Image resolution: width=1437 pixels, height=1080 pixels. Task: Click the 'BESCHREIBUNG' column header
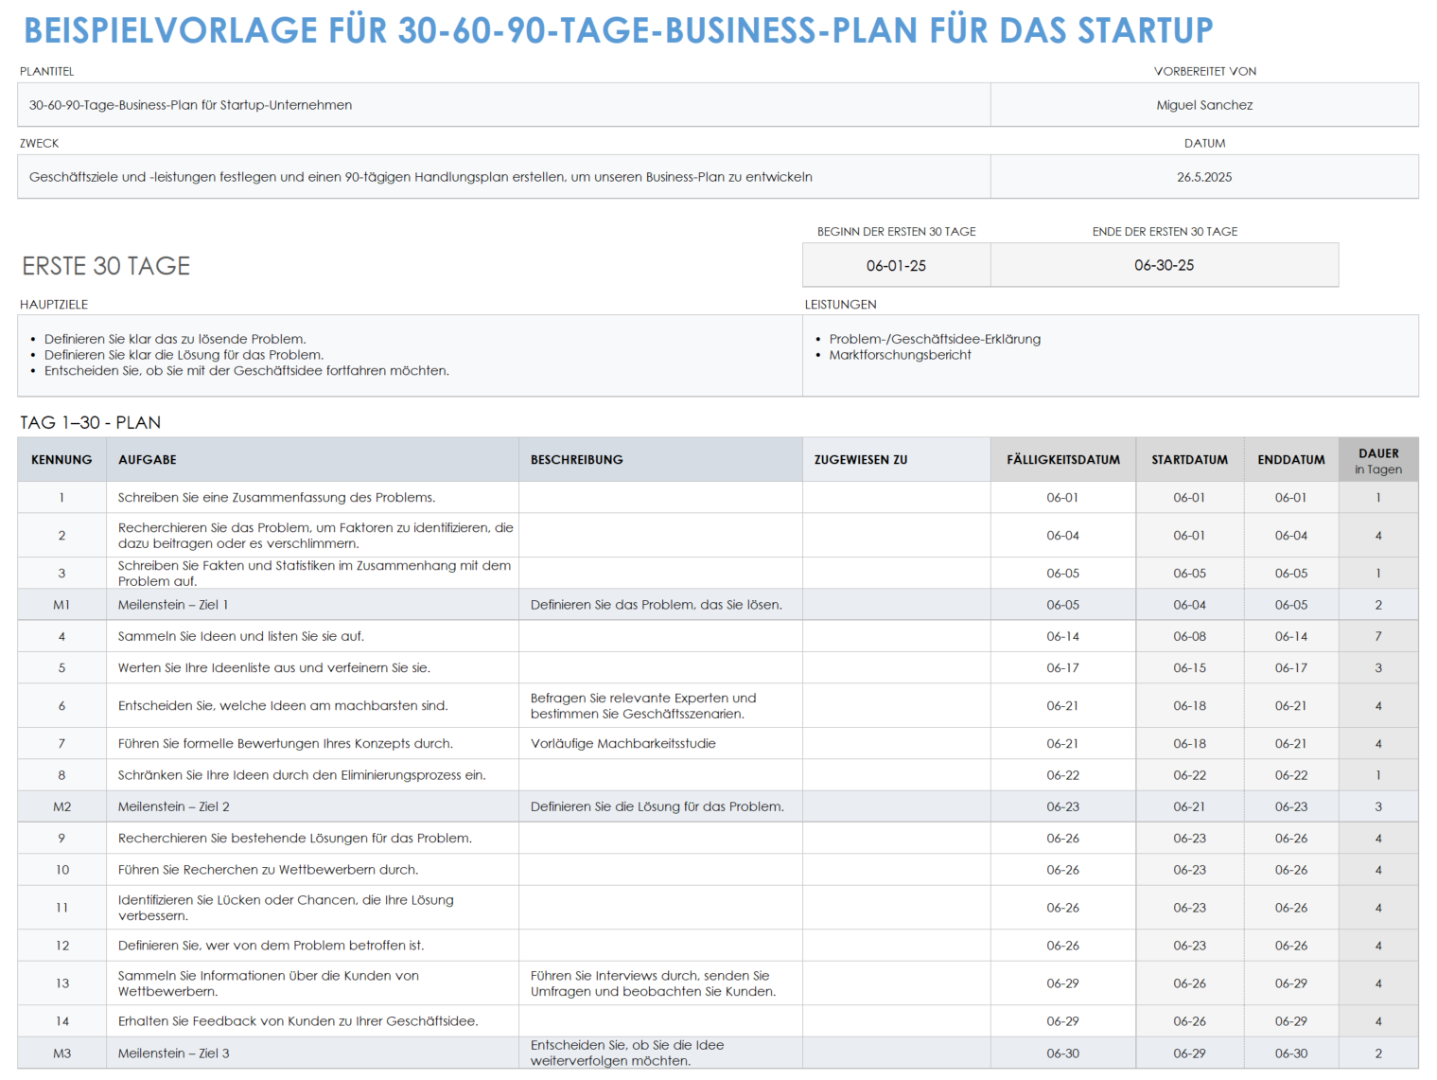[660, 459]
